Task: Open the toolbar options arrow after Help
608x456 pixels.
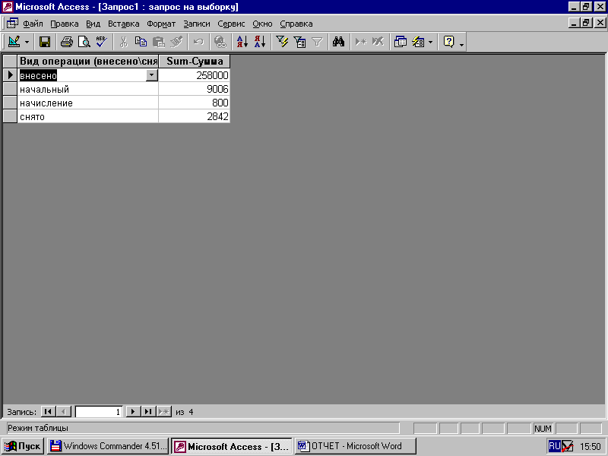Action: click(x=461, y=44)
